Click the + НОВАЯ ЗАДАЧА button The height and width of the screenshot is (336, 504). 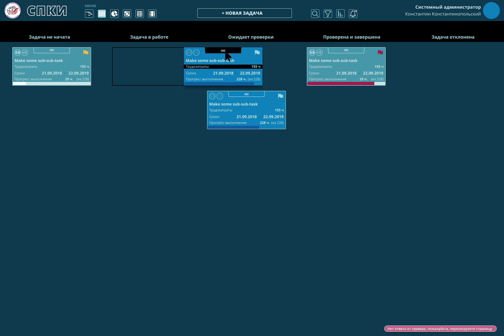coord(245,13)
